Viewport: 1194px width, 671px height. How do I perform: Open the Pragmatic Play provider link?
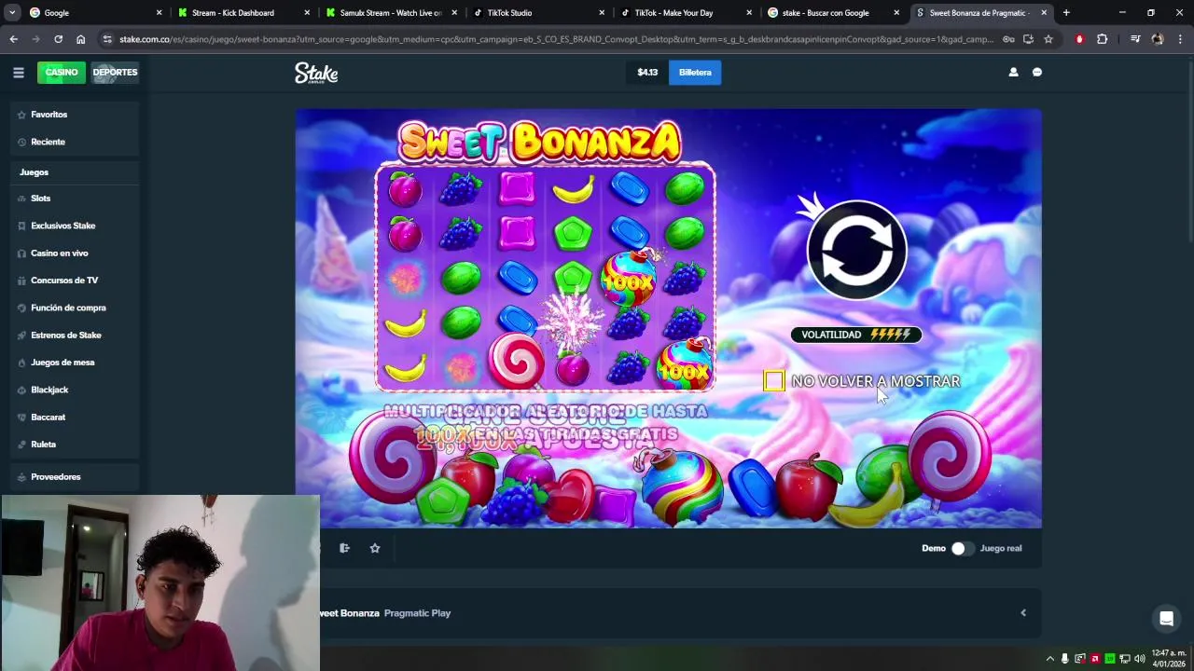(x=417, y=613)
